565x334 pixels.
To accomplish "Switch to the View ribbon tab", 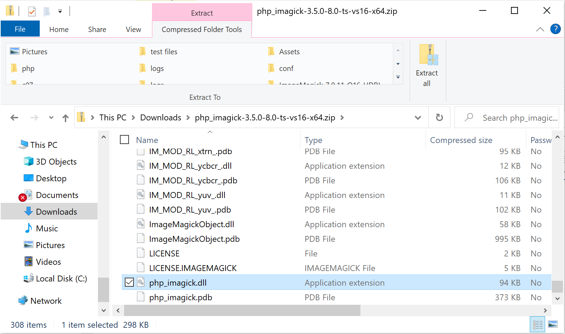I will [133, 30].
